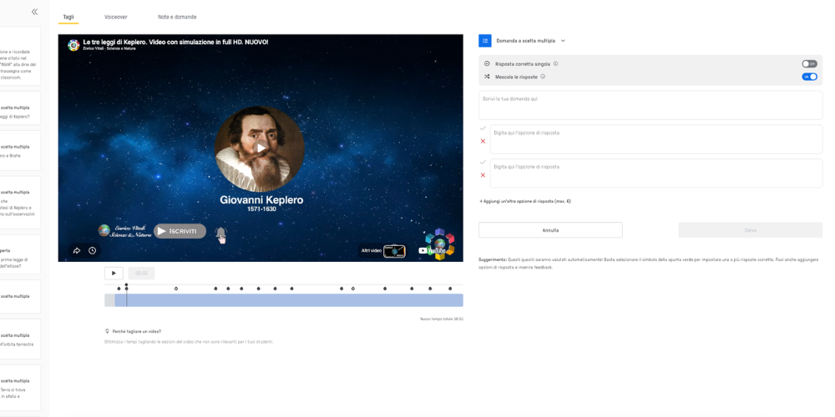Mark first answer correct with grey checkmark

[x=483, y=128]
